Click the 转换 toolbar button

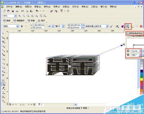(31, 20)
